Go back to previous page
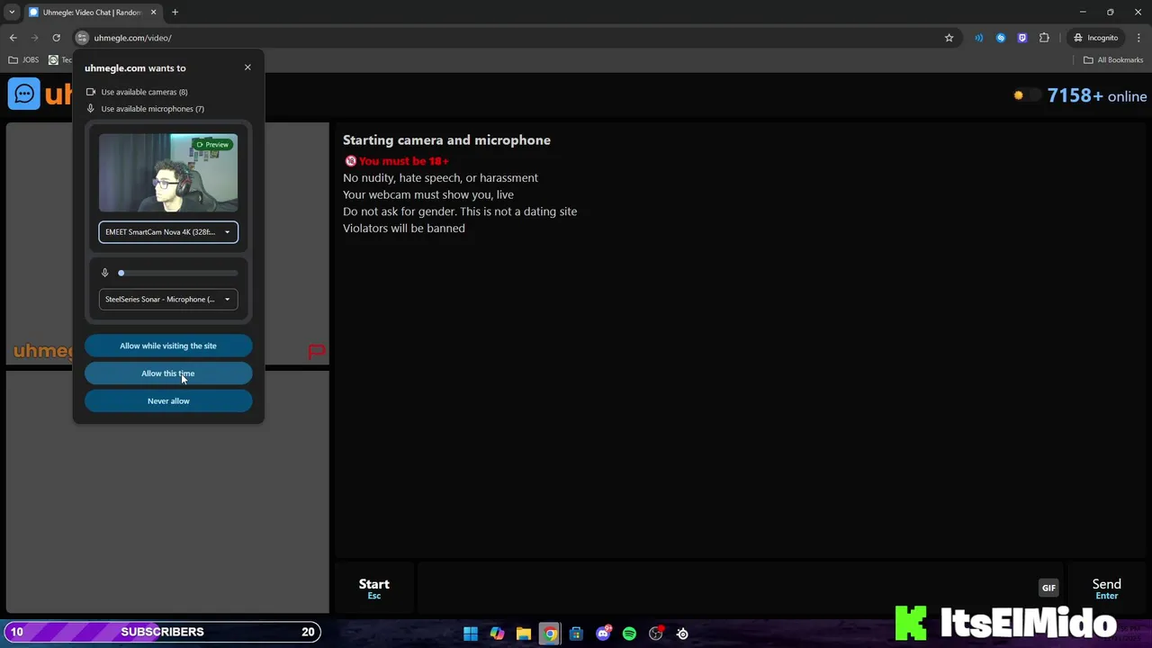 [x=13, y=38]
